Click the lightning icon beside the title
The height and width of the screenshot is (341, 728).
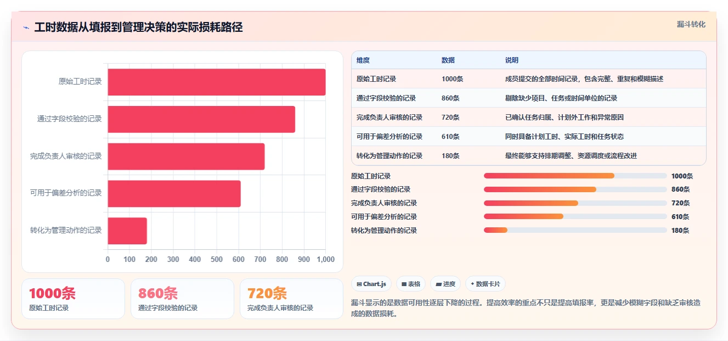tap(26, 27)
